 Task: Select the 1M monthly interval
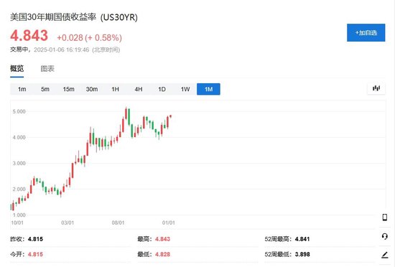click(208, 89)
